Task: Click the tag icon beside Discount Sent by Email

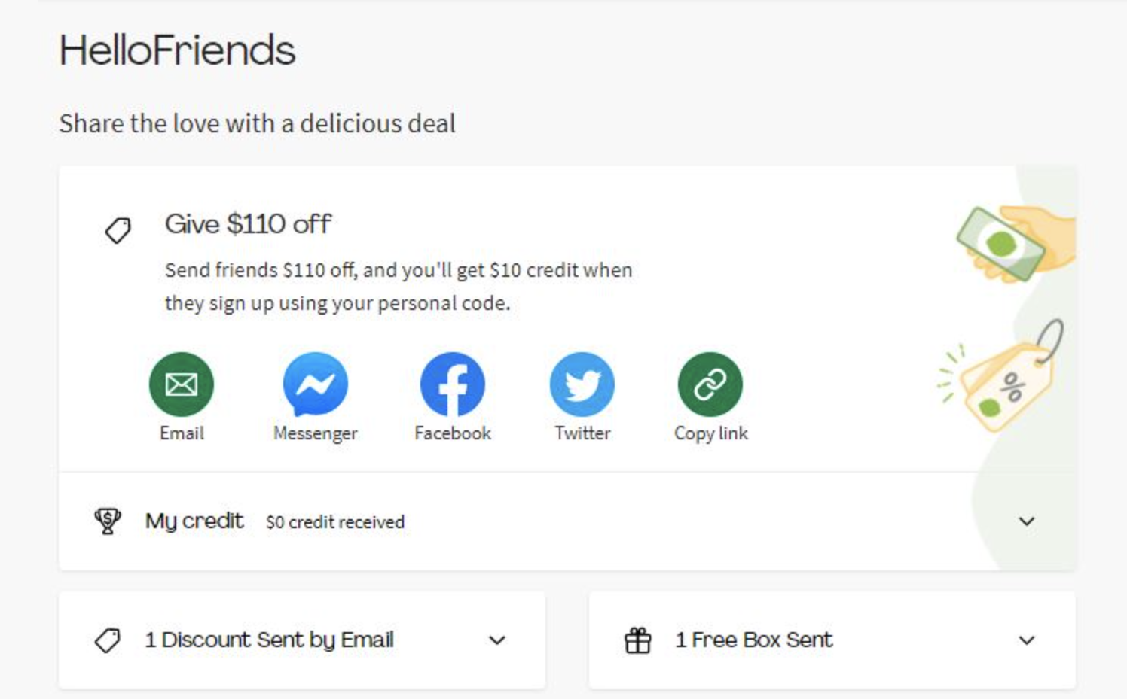Action: tap(108, 640)
